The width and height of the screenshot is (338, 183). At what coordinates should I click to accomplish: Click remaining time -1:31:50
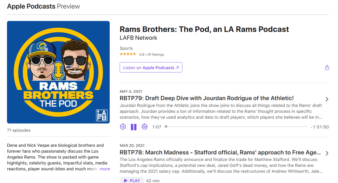tap(320, 127)
